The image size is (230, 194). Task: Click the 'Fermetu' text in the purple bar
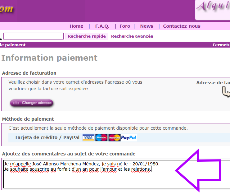[221, 45]
